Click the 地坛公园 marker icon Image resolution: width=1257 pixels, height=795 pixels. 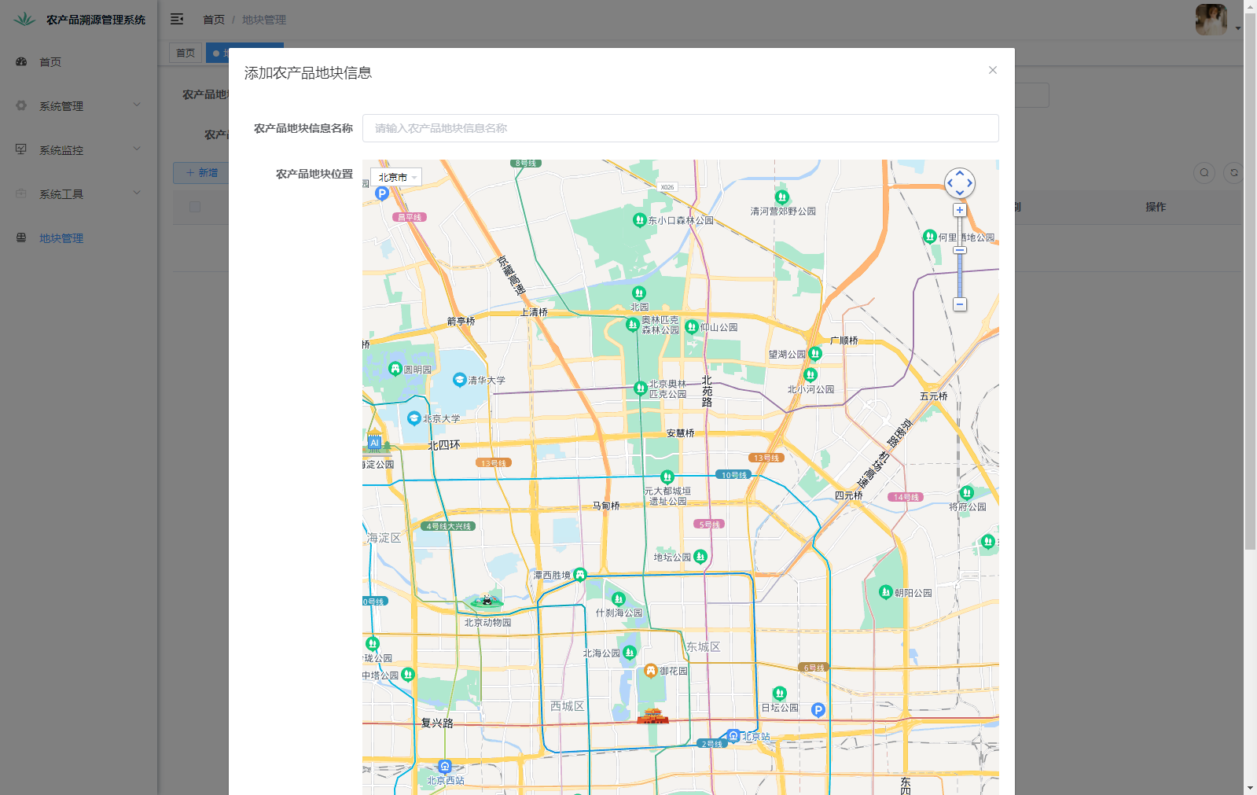(x=700, y=557)
